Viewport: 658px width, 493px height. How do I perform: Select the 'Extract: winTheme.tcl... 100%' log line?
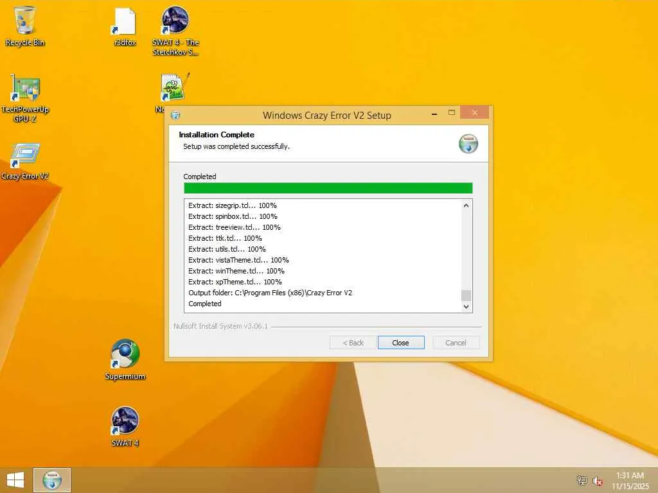click(236, 271)
